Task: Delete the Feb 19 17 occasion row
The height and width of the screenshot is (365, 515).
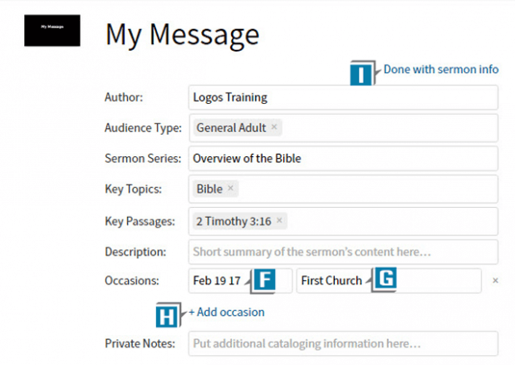Action: pyautogui.click(x=496, y=281)
